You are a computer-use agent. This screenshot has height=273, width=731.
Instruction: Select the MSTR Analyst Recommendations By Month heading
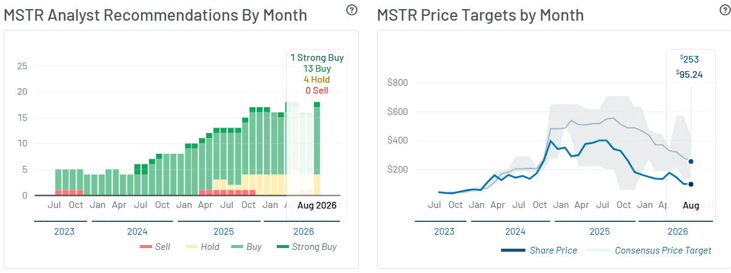156,15
